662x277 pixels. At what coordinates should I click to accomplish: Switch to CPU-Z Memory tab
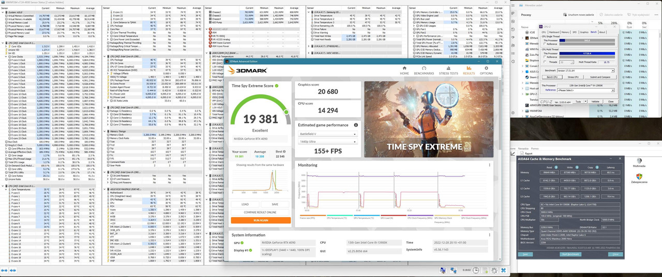[x=565, y=32]
